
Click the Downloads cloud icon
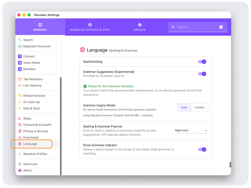click(20, 137)
